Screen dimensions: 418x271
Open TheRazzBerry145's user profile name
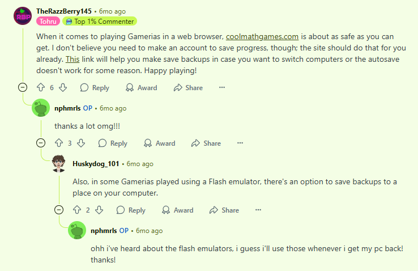point(64,11)
